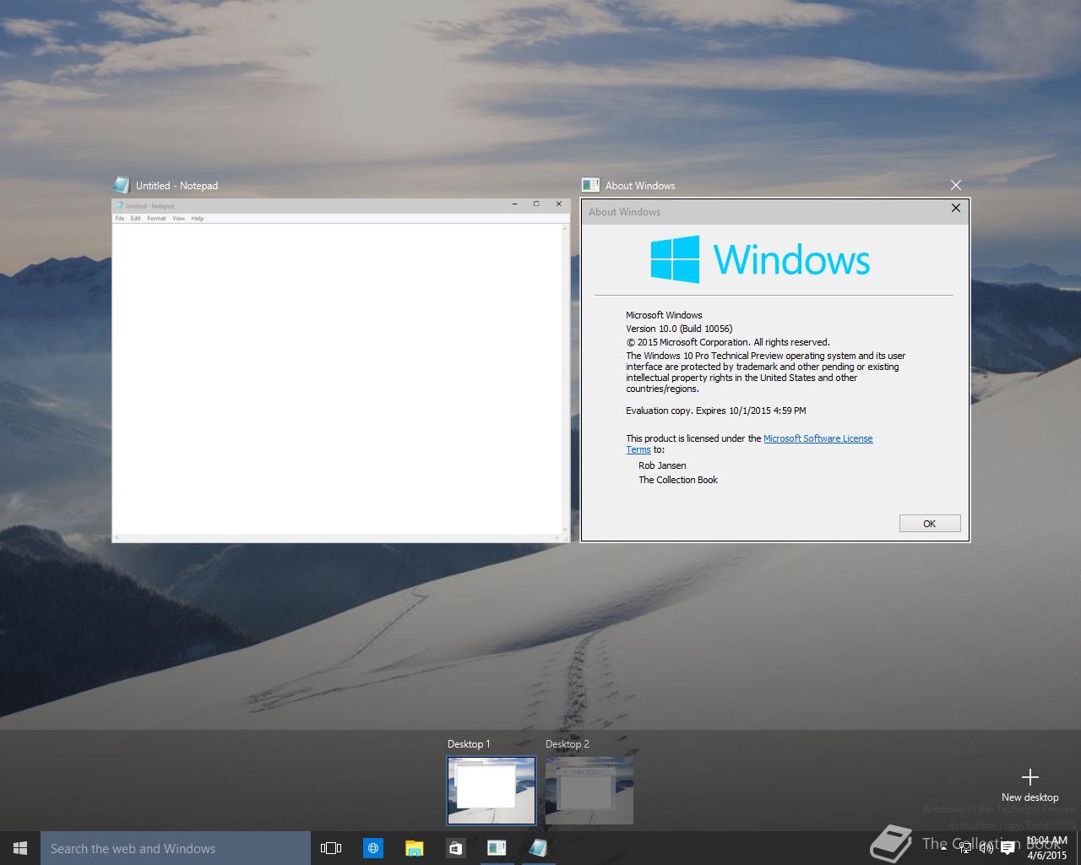
Task: Open File Explorer from the taskbar
Action: coord(414,848)
